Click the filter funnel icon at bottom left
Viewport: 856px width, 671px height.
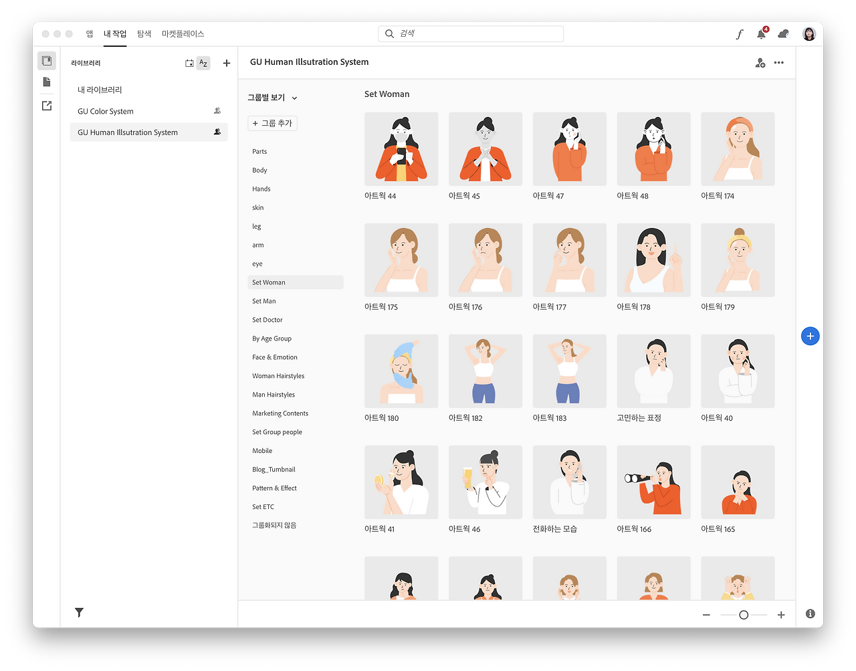(79, 612)
